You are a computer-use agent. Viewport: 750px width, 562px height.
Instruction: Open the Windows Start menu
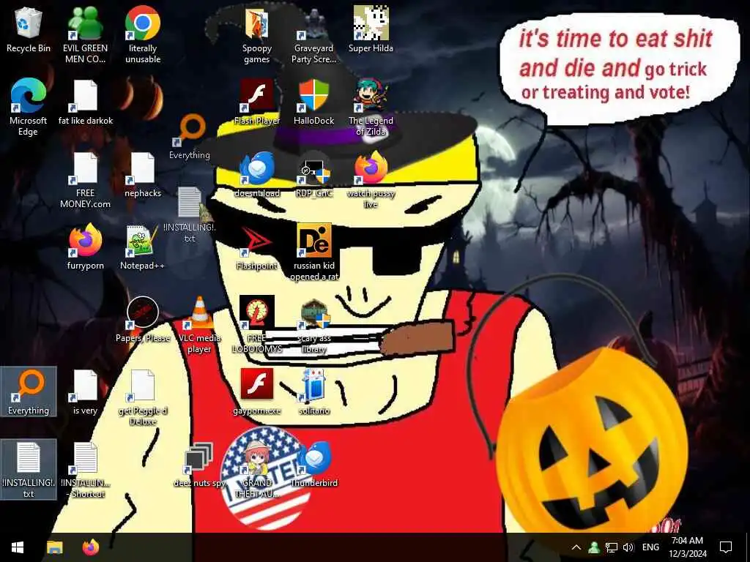pos(18,547)
